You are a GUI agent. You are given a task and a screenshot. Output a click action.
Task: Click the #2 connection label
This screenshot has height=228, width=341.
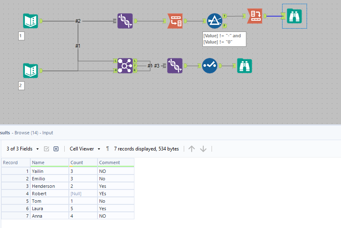78,21
